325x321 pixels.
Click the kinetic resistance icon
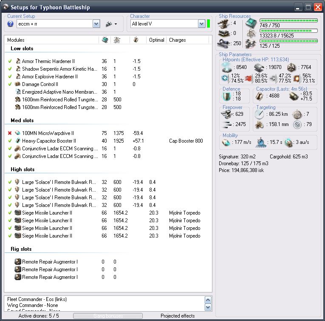[x=273, y=78]
